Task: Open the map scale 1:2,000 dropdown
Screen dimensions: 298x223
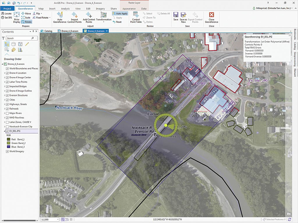Action: tap(58, 220)
